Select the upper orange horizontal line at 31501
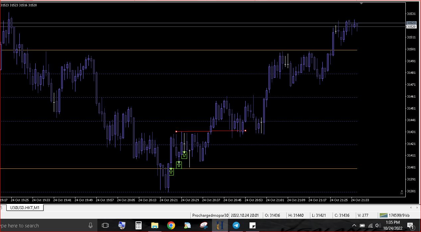The image size is (421, 232). pyautogui.click(x=178, y=50)
